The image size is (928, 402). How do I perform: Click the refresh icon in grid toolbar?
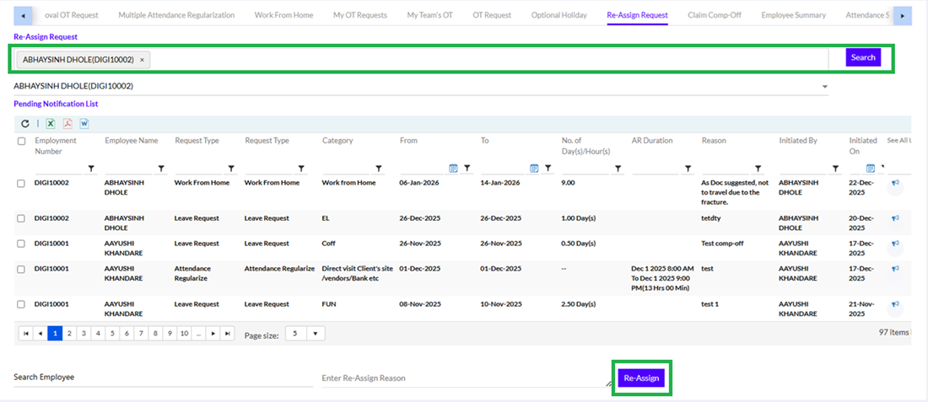click(x=25, y=123)
